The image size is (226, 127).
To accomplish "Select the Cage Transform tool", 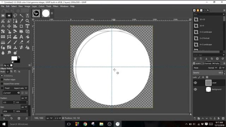I will click(9, 37).
